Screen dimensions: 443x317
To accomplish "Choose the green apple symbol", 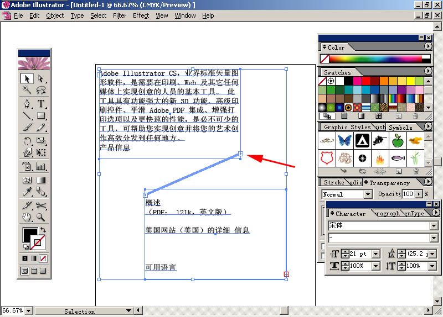I will 397,140.
